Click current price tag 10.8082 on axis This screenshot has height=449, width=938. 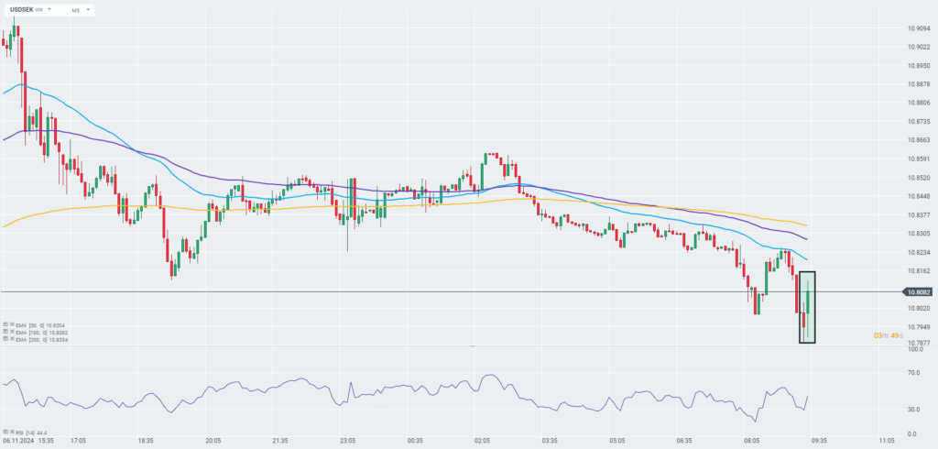918,292
